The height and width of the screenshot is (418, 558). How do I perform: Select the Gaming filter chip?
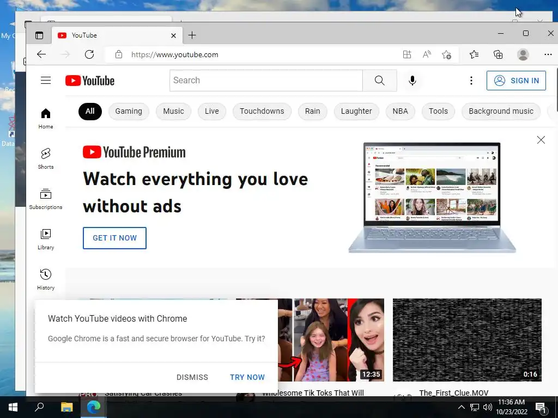click(129, 111)
